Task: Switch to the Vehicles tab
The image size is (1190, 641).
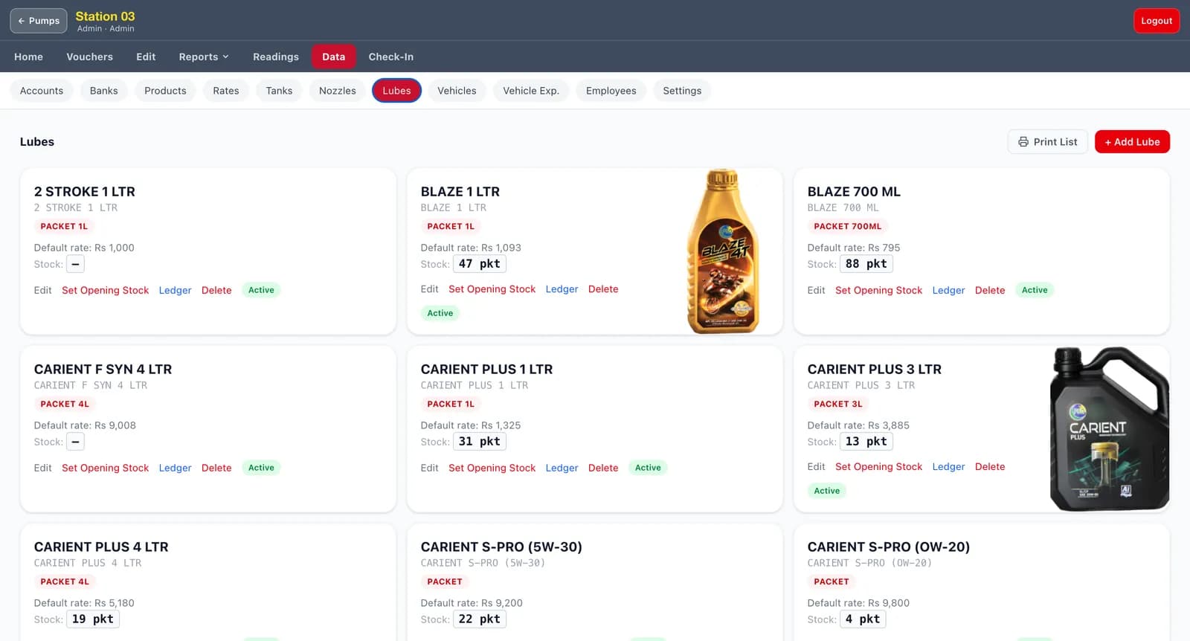Action: pyautogui.click(x=457, y=91)
